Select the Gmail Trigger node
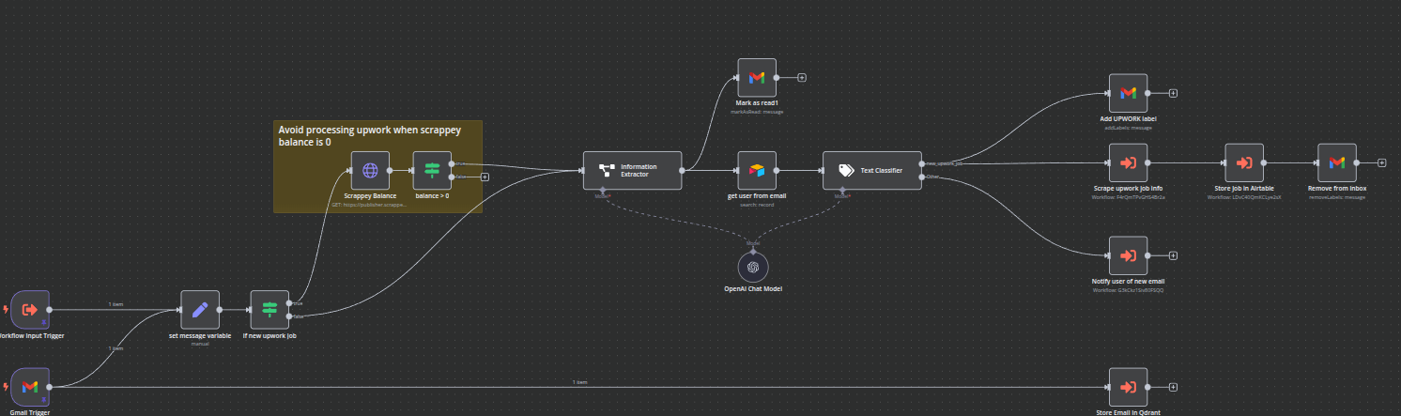1401x416 pixels. [x=29, y=386]
